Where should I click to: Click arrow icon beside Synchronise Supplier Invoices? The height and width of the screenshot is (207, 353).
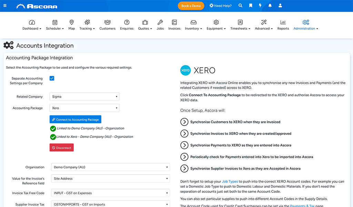click(x=184, y=168)
